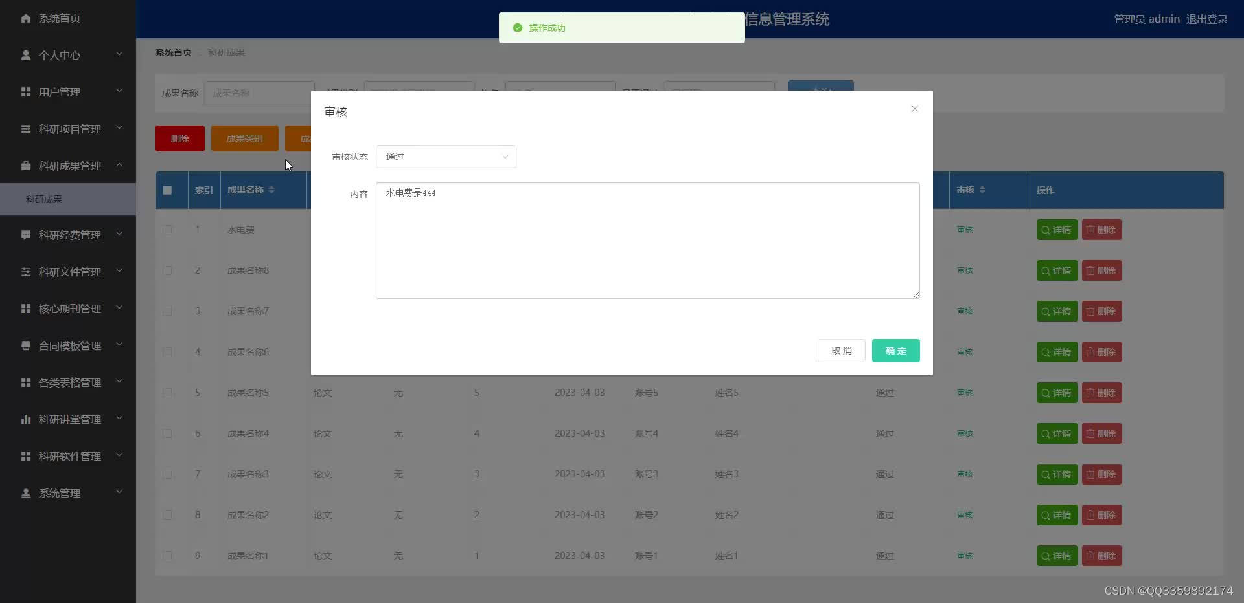The image size is (1244, 603).
Task: Expand 科研经费管理 menu chevron
Action: [119, 234]
